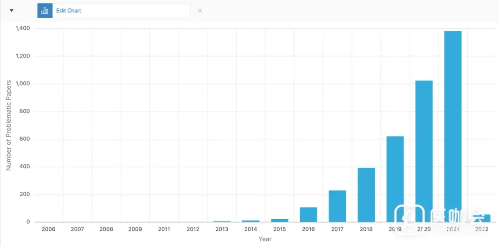Click the 2009 x-axis label
The image size is (501, 247).
pos(135,229)
